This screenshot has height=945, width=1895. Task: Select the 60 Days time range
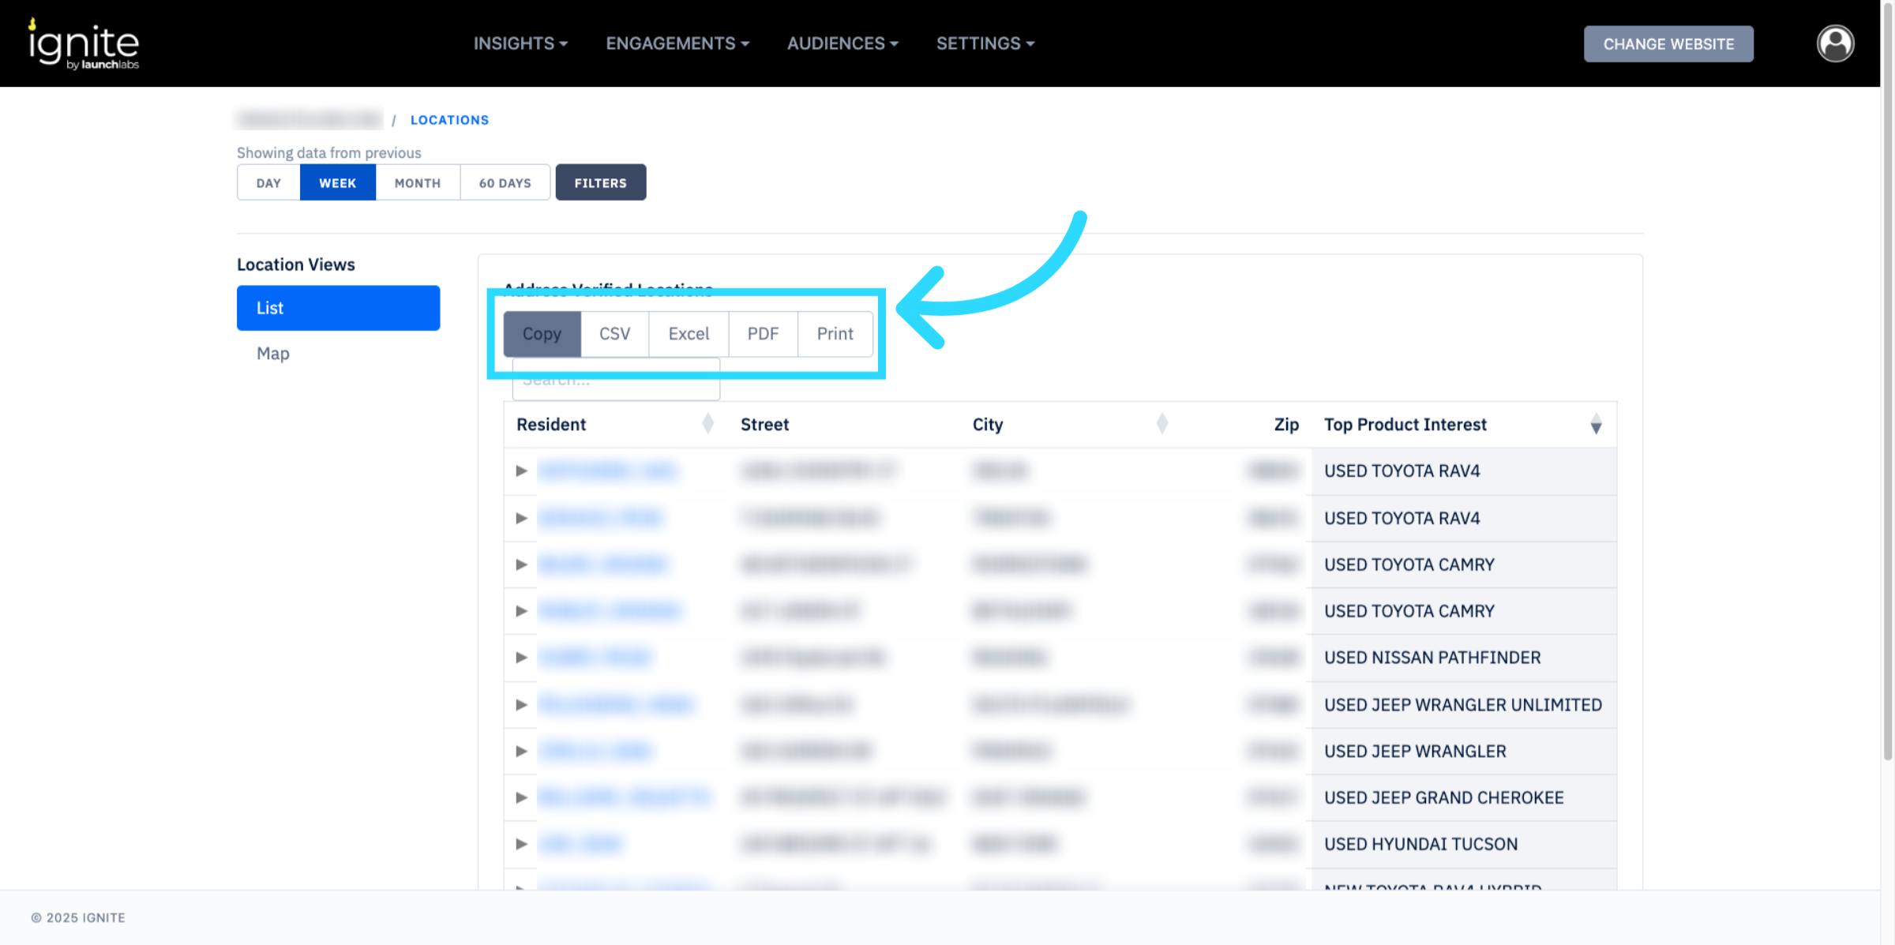(505, 182)
